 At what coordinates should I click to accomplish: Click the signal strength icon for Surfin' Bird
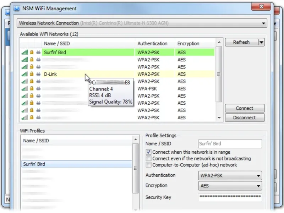coord(24,53)
